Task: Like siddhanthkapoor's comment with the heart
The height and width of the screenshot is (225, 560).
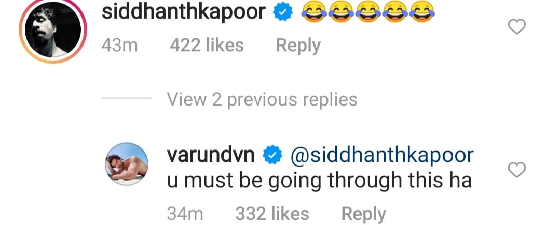Action: click(x=517, y=27)
